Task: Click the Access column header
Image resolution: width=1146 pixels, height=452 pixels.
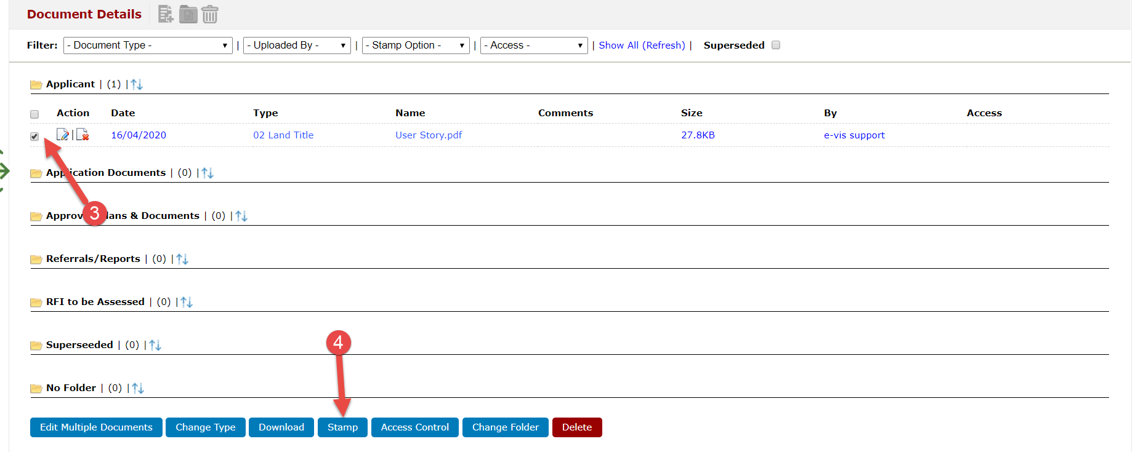Action: [x=984, y=113]
